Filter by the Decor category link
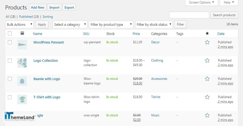This screenshot has height=126, width=243. click(x=155, y=42)
